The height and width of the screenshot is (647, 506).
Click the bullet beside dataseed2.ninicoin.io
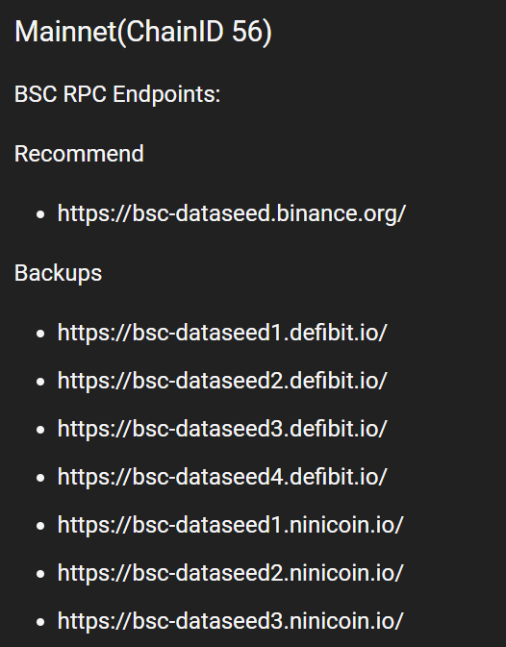(x=40, y=574)
